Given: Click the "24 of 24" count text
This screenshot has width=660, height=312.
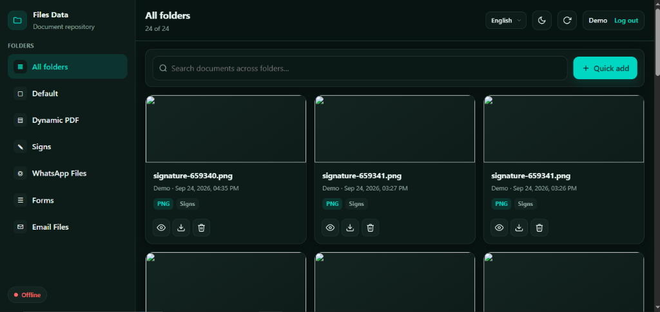Looking at the screenshot, I should coord(157,29).
